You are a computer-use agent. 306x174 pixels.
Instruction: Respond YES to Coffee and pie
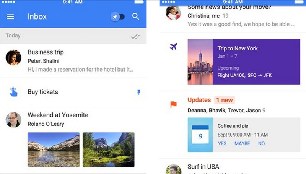[x=222, y=143]
